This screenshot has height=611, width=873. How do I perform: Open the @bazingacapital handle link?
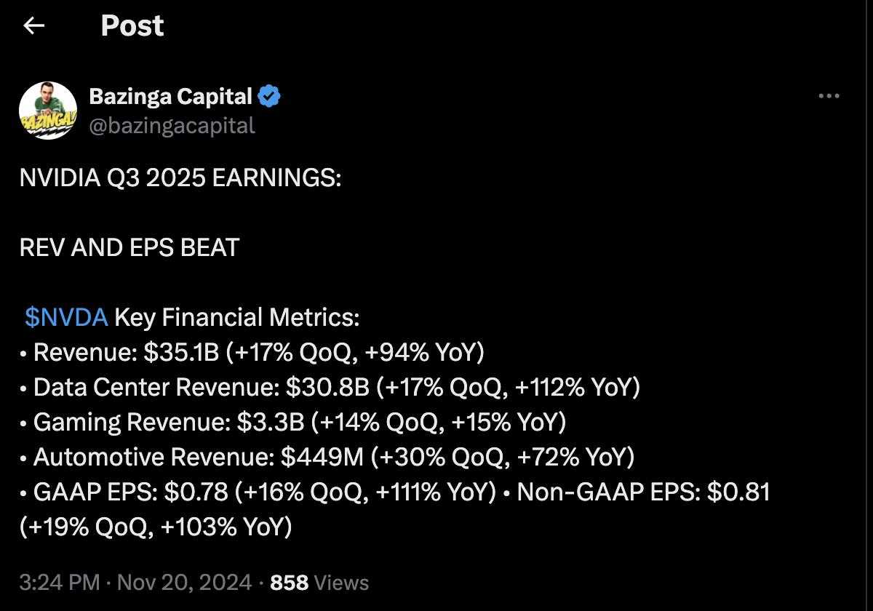tap(172, 125)
